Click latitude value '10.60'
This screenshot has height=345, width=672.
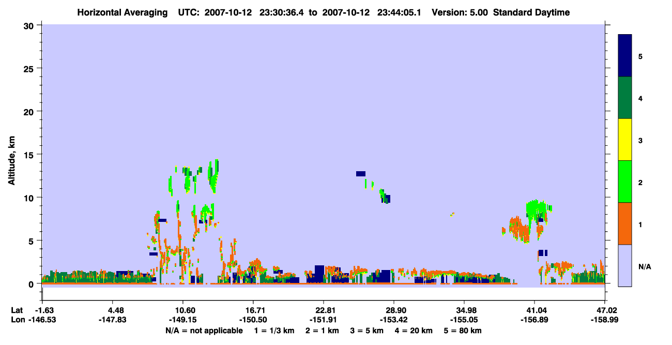click(183, 310)
